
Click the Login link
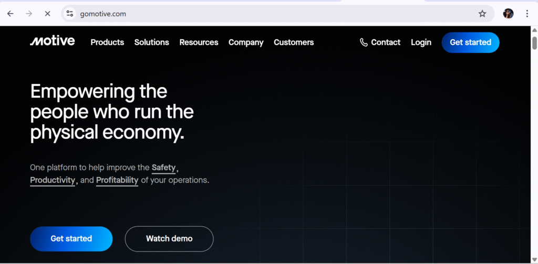coord(421,42)
